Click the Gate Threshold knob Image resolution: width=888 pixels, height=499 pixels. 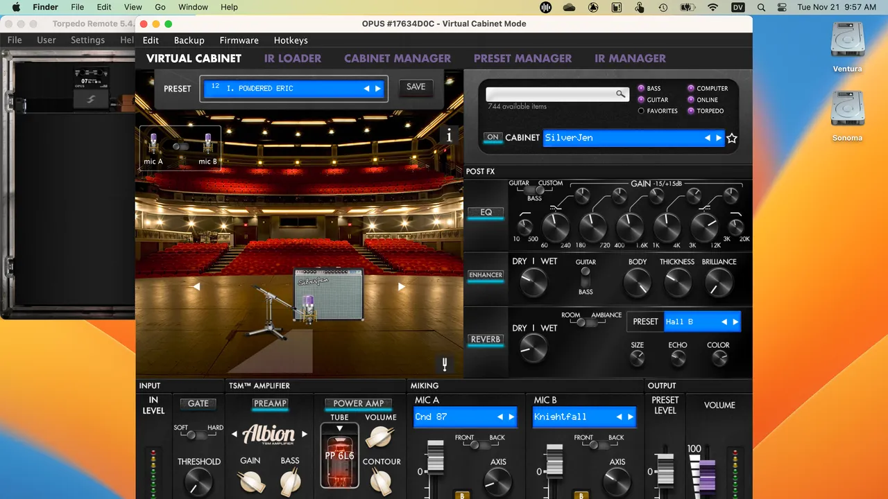(198, 482)
